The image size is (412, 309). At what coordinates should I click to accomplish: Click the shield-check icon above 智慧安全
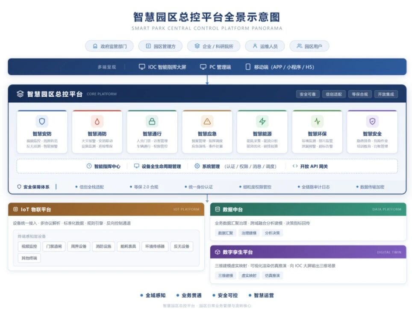click(372, 122)
